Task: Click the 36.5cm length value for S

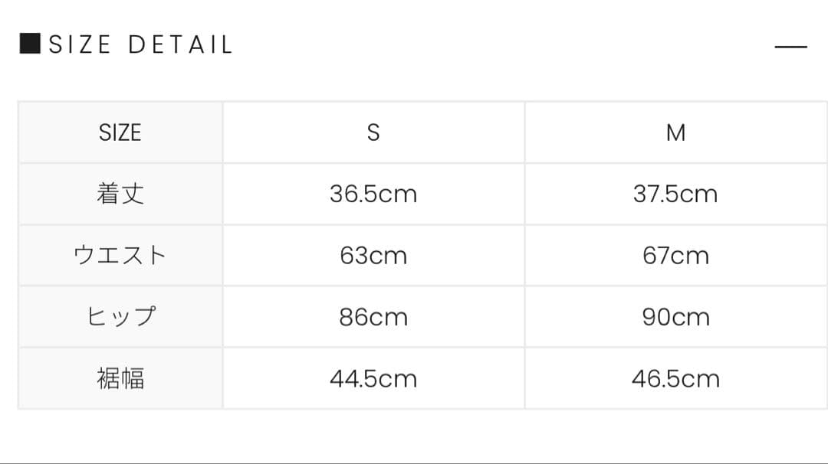Action: tap(373, 194)
